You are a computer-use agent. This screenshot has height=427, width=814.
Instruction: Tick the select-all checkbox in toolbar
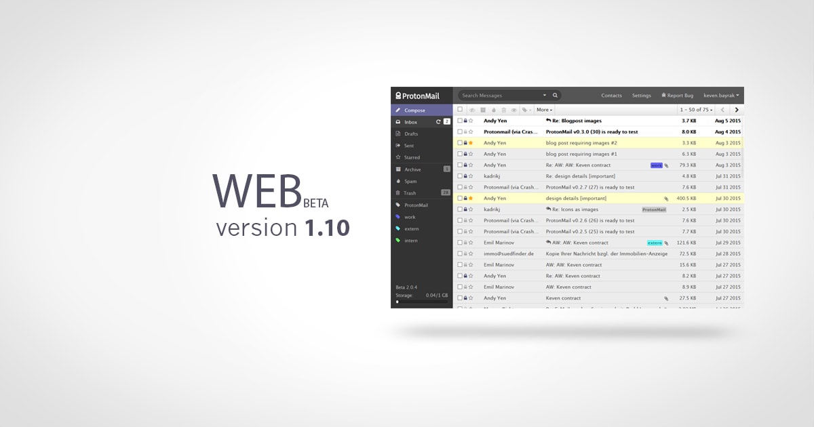(x=460, y=109)
